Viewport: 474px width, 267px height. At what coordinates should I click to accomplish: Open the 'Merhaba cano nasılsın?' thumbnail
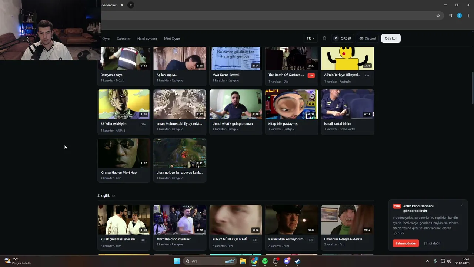tap(180, 220)
